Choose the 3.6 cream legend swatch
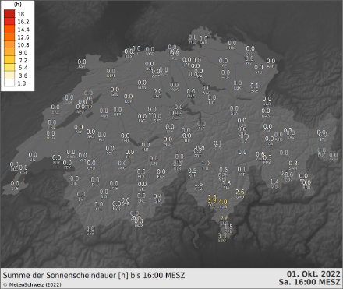343x289 pixels. [9, 75]
